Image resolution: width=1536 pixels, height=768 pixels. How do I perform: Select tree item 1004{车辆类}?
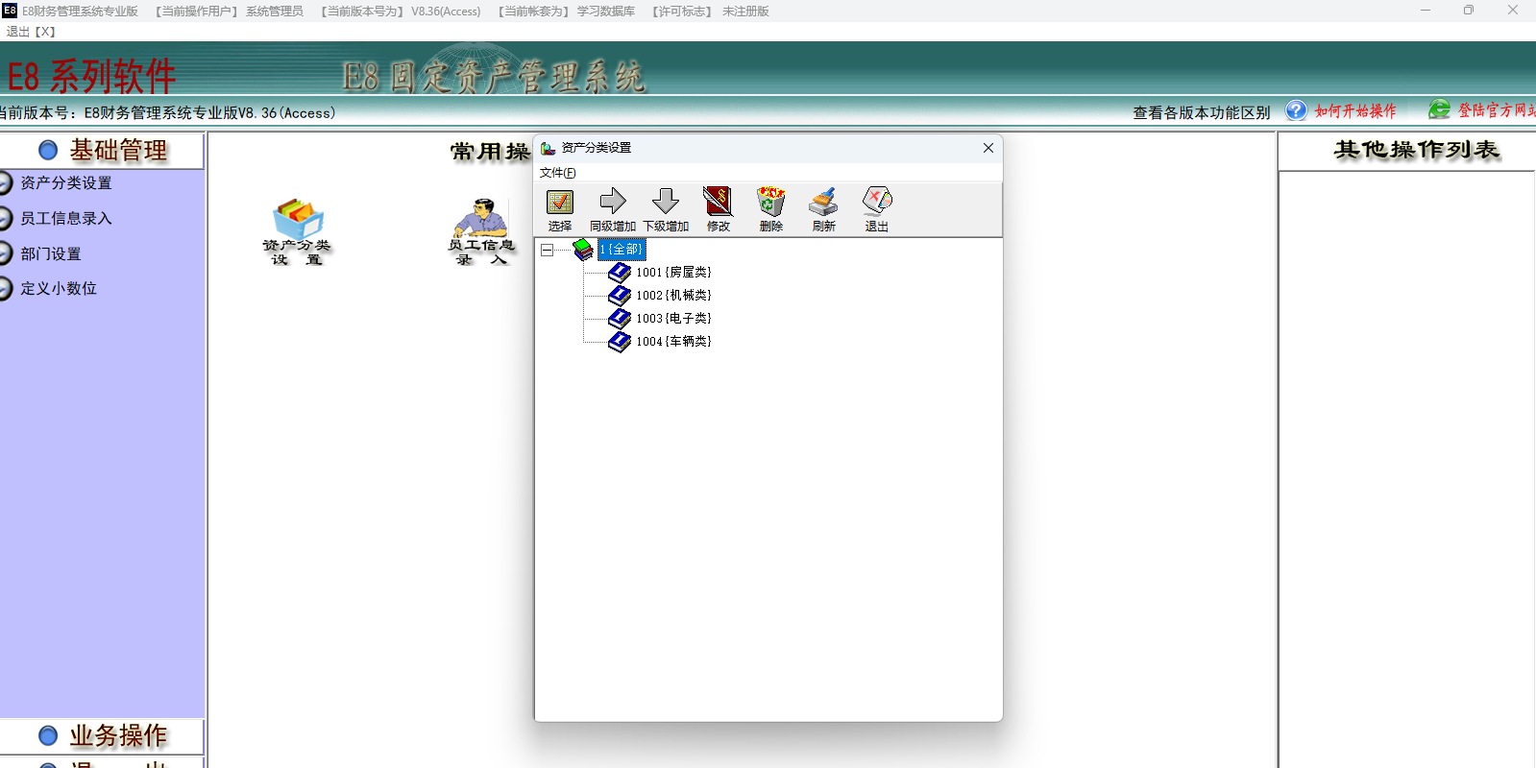(x=673, y=342)
